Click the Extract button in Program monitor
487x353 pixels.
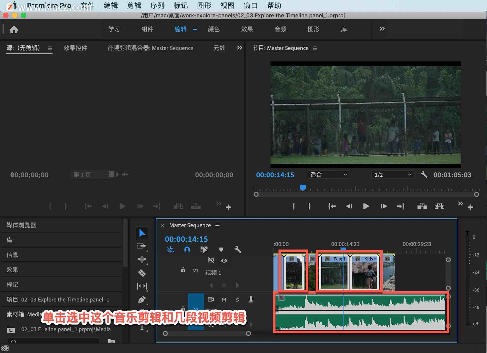point(440,206)
